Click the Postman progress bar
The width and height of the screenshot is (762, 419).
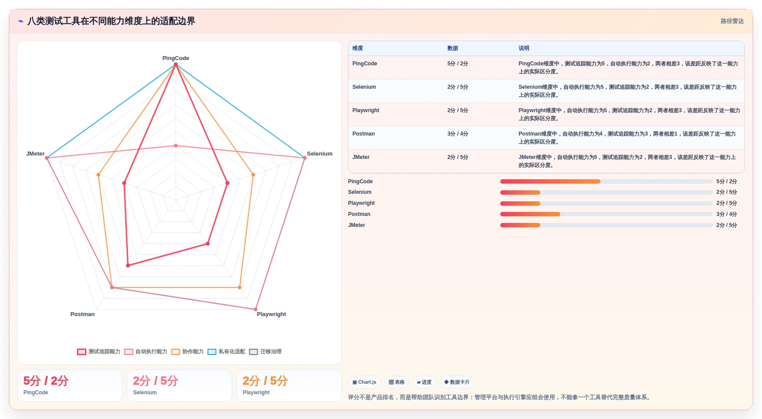point(606,214)
